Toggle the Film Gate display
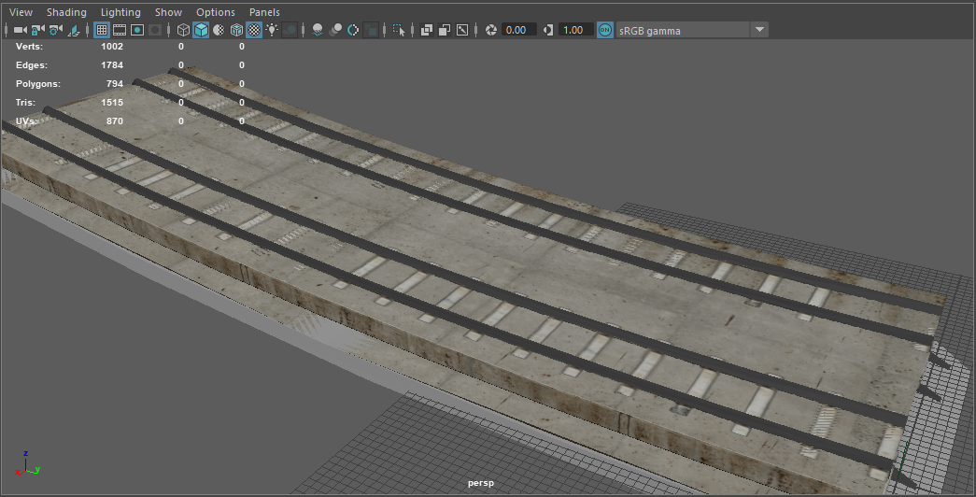The width and height of the screenshot is (976, 497). 120,30
